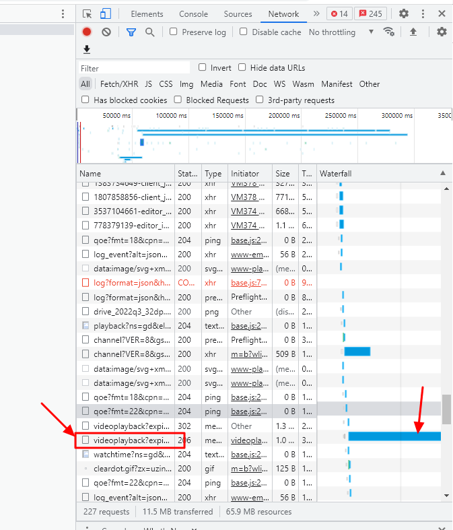Filter requests by JS type
The height and width of the screenshot is (530, 453).
pyautogui.click(x=149, y=84)
